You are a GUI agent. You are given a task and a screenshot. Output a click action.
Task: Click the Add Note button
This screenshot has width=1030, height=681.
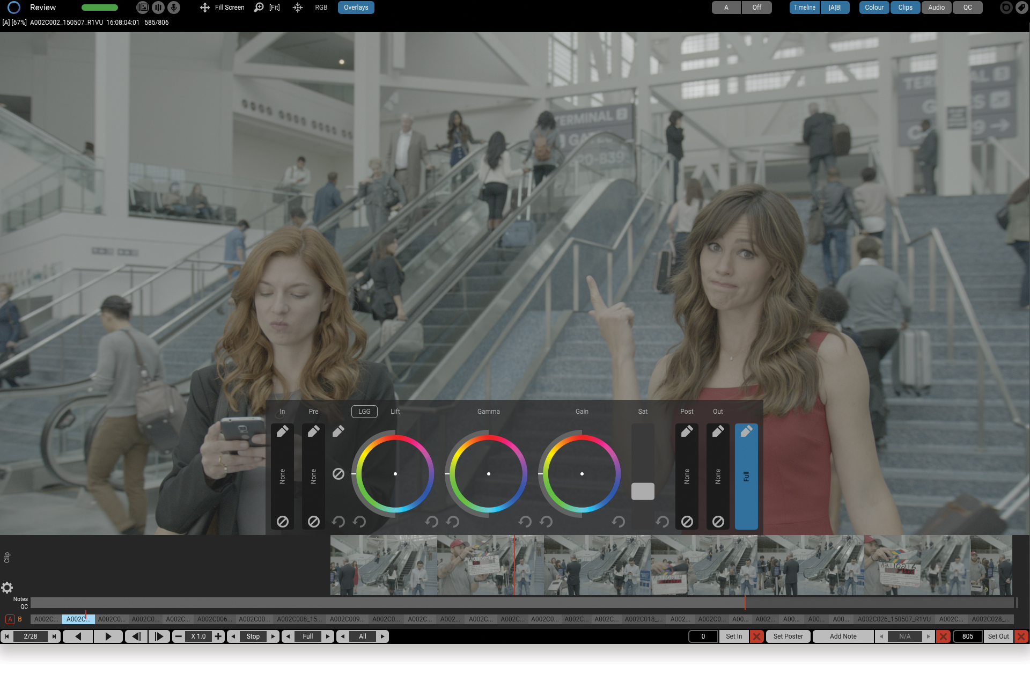coord(843,636)
